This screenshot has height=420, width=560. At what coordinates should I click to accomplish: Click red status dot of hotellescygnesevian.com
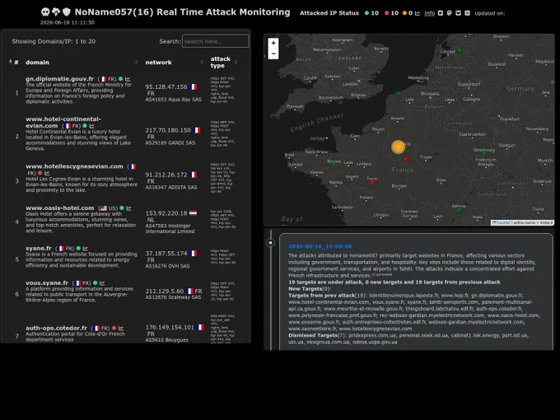[40, 173]
